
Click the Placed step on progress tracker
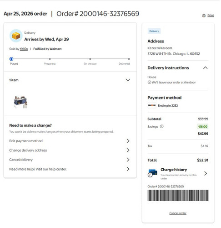tap(11, 59)
